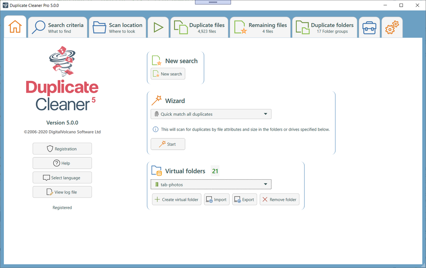Click the Wizard section heading
This screenshot has height=268, width=426.
tap(175, 101)
